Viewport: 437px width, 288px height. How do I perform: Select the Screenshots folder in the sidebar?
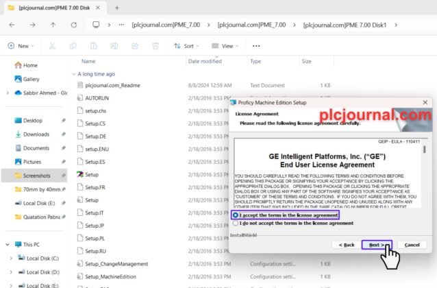coord(36,176)
